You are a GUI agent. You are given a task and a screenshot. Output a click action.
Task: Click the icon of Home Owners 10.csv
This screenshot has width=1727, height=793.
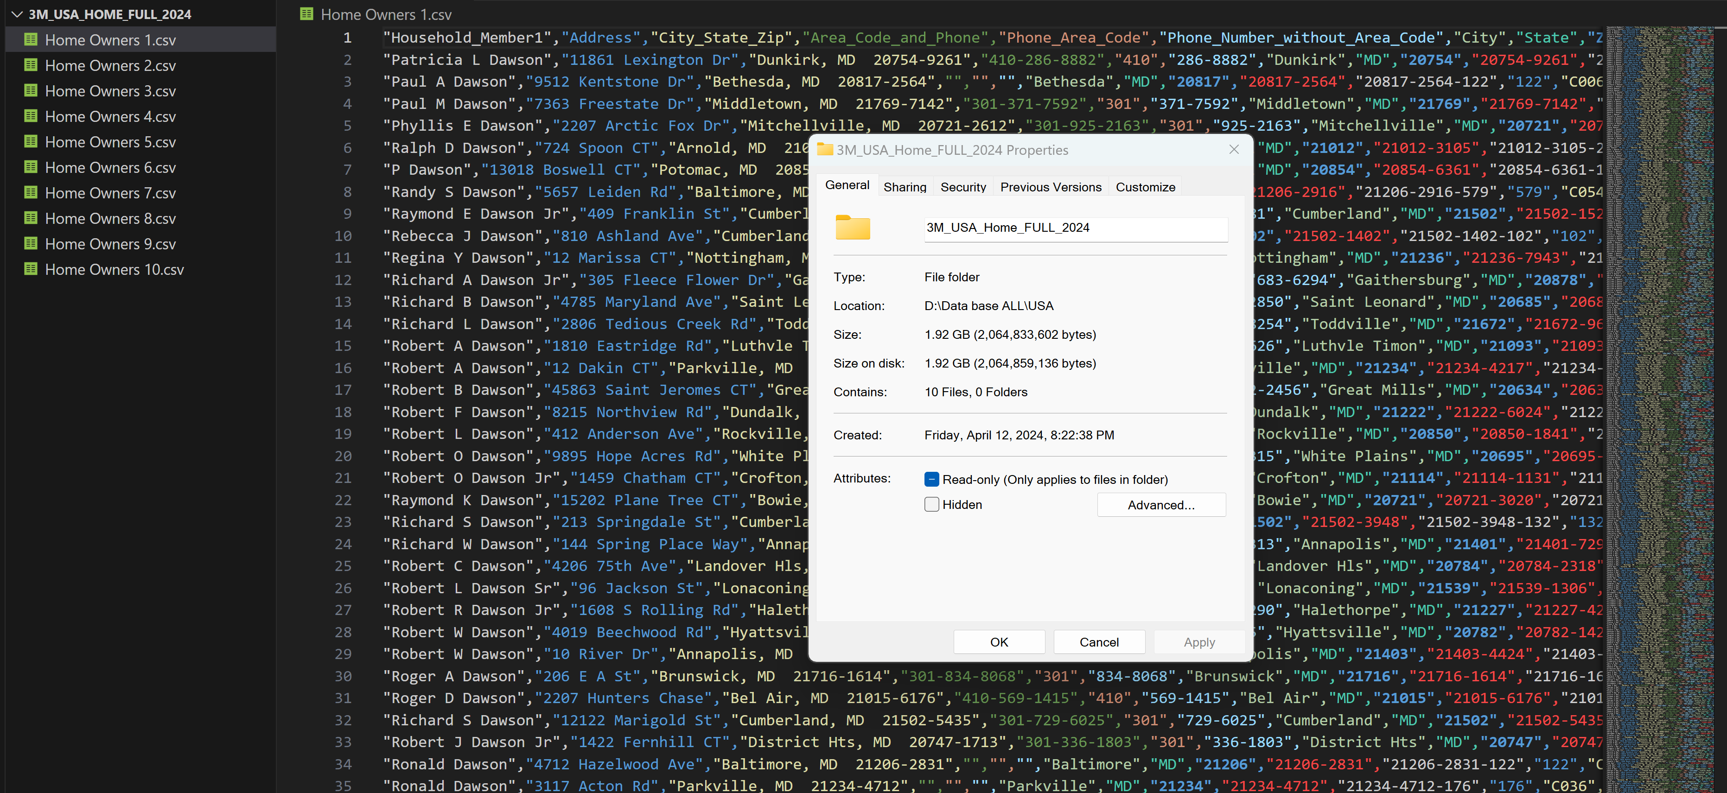coord(30,269)
